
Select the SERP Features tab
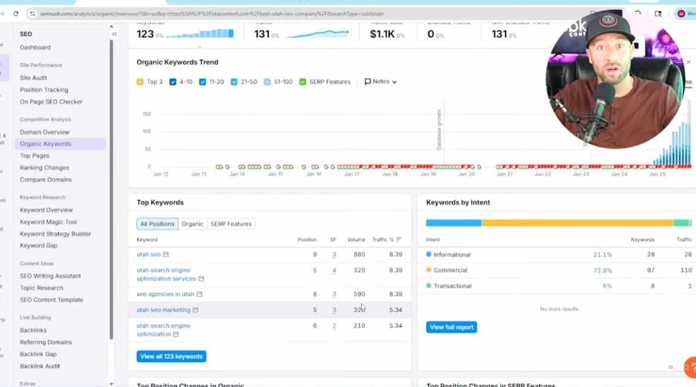click(231, 224)
